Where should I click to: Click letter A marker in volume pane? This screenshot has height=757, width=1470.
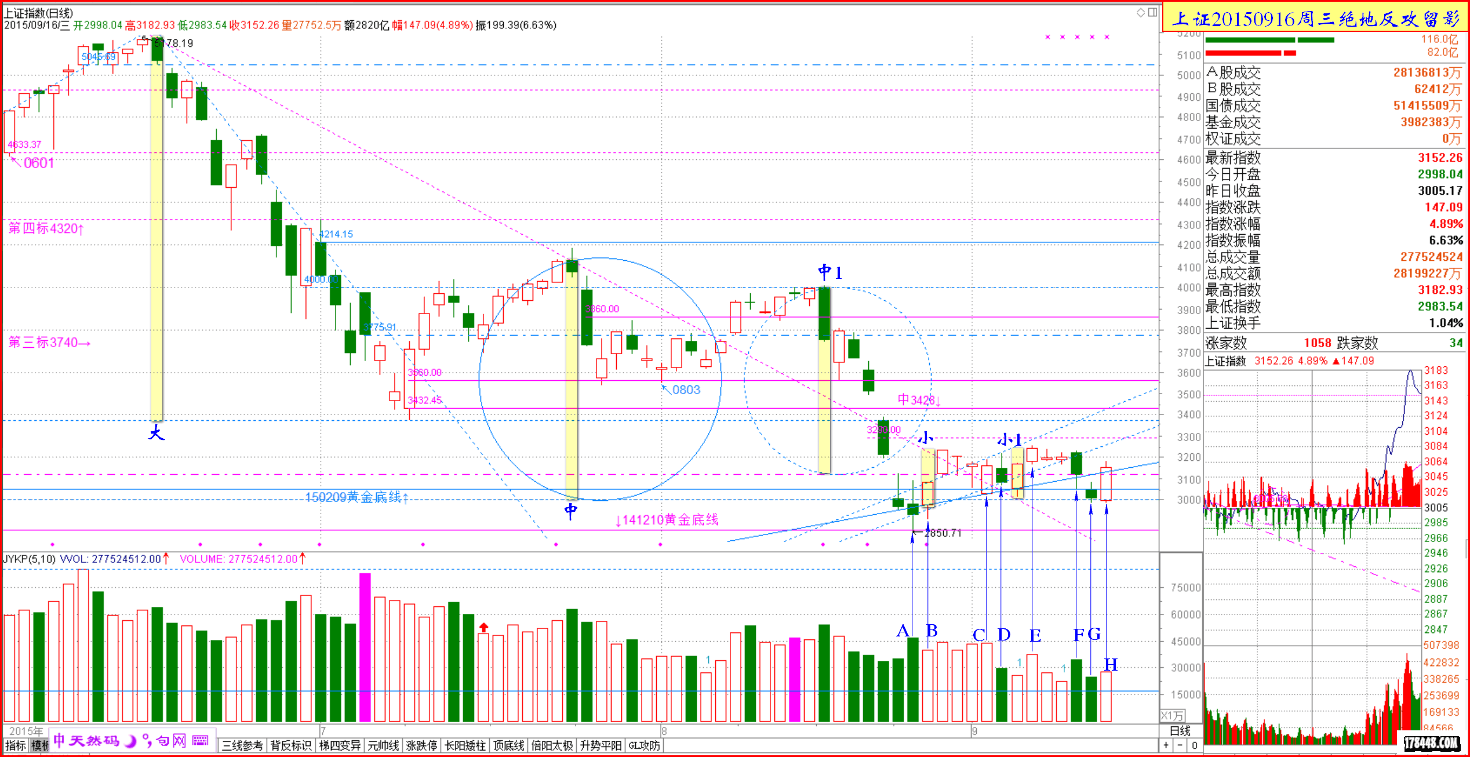click(903, 631)
